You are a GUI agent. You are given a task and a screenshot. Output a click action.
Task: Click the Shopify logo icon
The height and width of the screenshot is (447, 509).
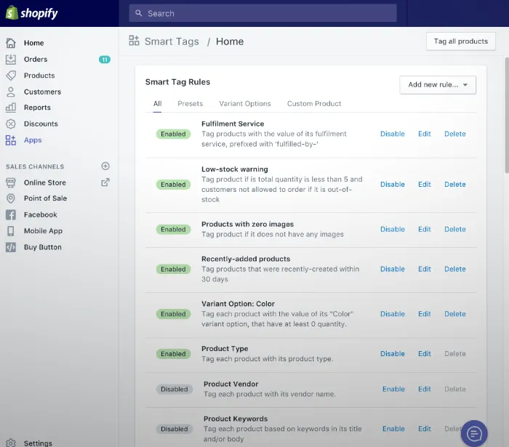12,13
